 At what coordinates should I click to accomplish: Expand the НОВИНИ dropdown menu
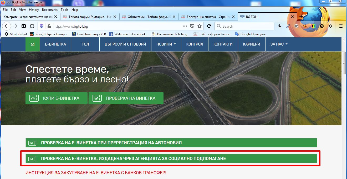point(166,44)
